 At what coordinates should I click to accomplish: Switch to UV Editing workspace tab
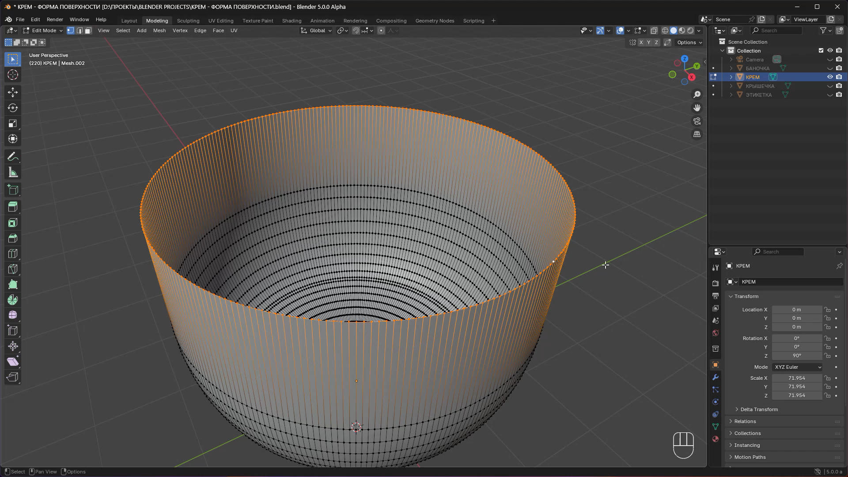pyautogui.click(x=221, y=21)
